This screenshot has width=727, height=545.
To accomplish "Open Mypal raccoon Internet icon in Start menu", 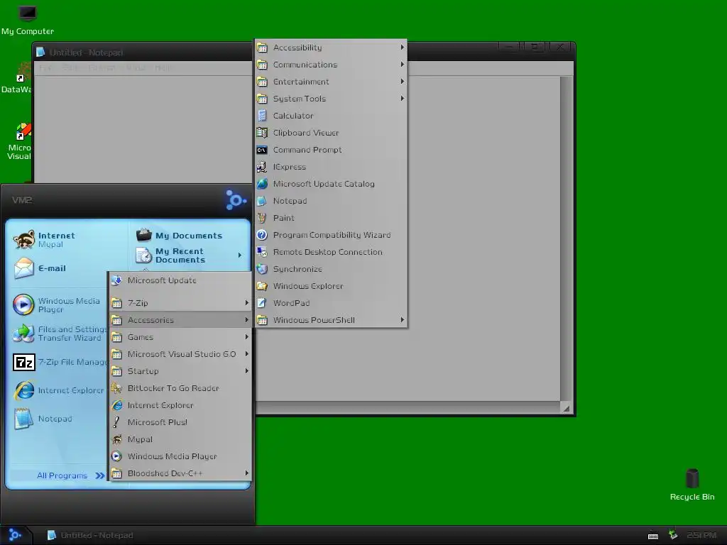I will click(23, 240).
